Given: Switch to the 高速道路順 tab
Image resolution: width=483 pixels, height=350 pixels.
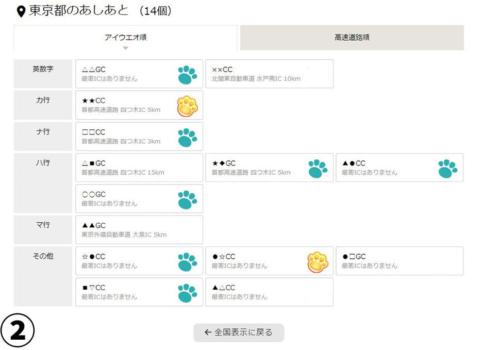Looking at the screenshot, I should tap(352, 38).
